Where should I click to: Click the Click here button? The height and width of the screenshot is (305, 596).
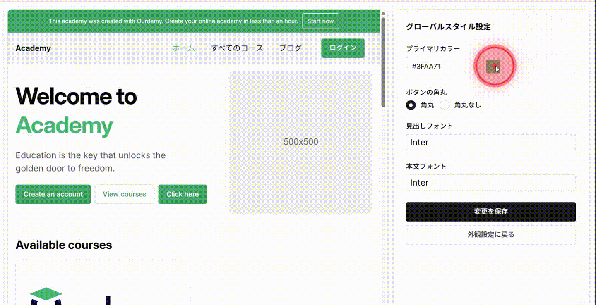pyautogui.click(x=182, y=194)
